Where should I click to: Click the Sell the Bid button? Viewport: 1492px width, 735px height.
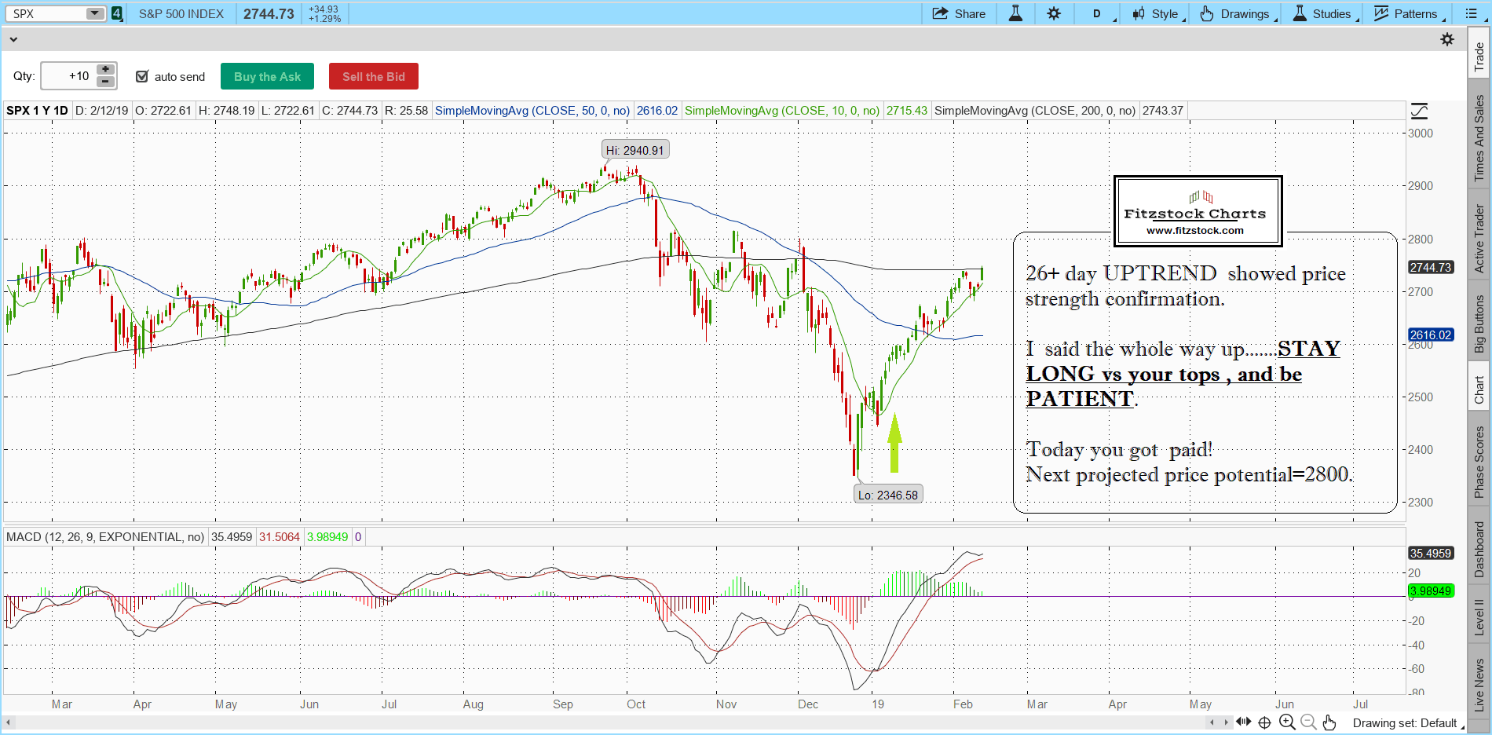[x=373, y=76]
